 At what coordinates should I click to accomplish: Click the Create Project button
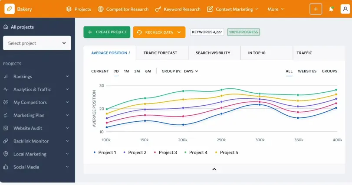(x=107, y=32)
